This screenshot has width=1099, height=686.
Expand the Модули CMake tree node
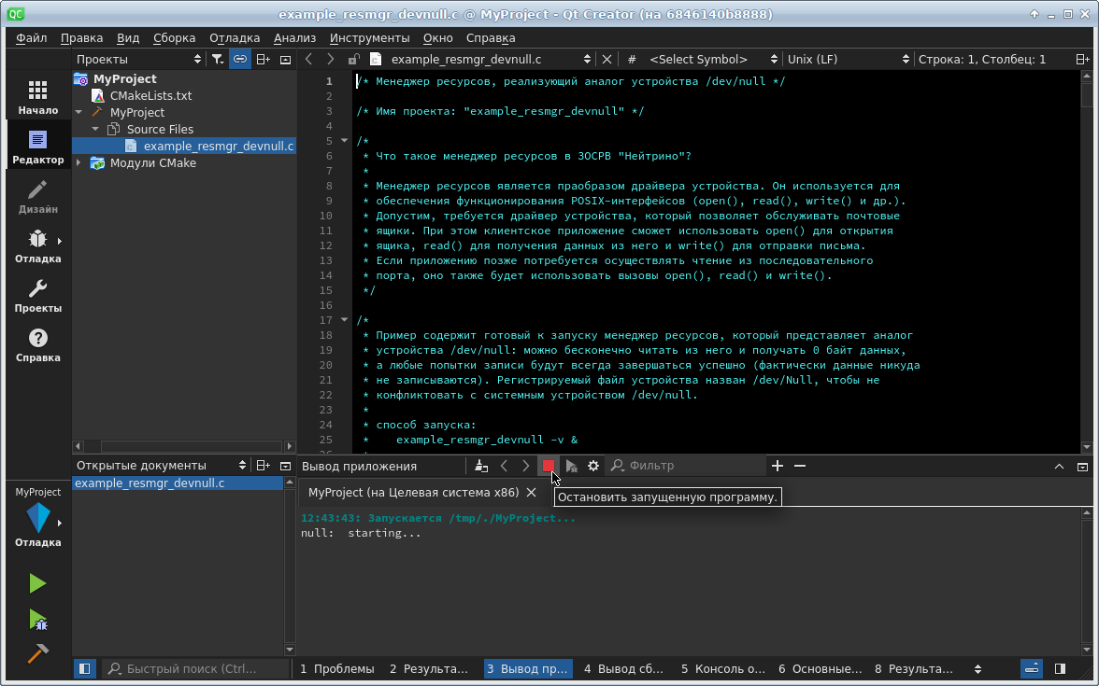(78, 163)
